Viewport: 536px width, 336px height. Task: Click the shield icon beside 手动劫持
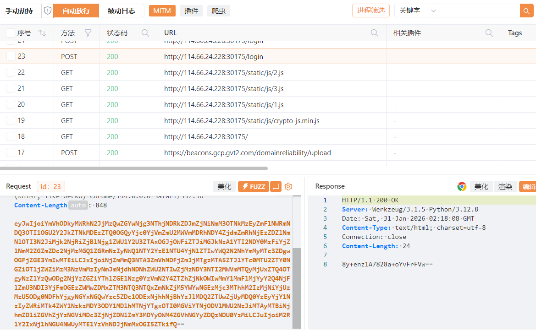click(48, 11)
